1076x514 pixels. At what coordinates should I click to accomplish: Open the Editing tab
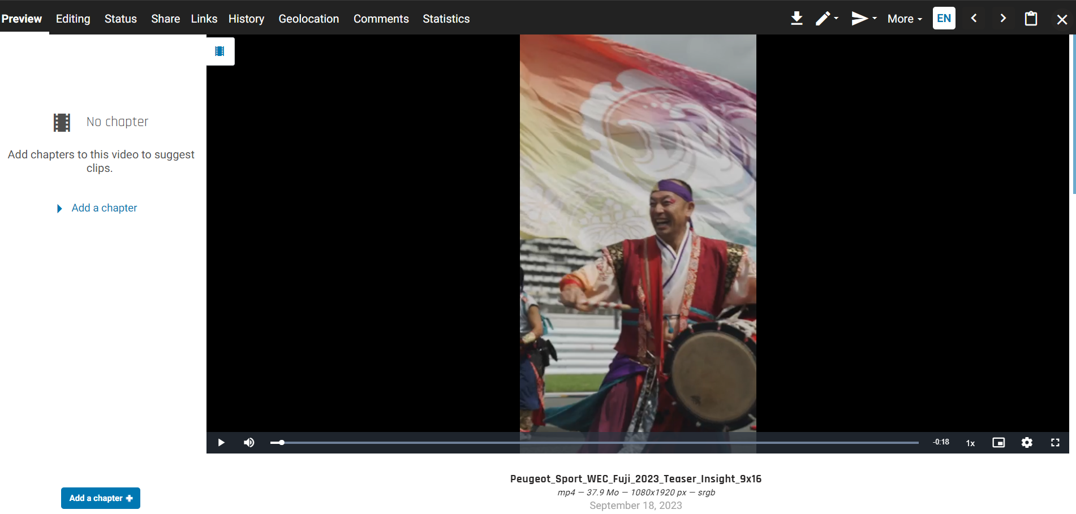coord(73,19)
